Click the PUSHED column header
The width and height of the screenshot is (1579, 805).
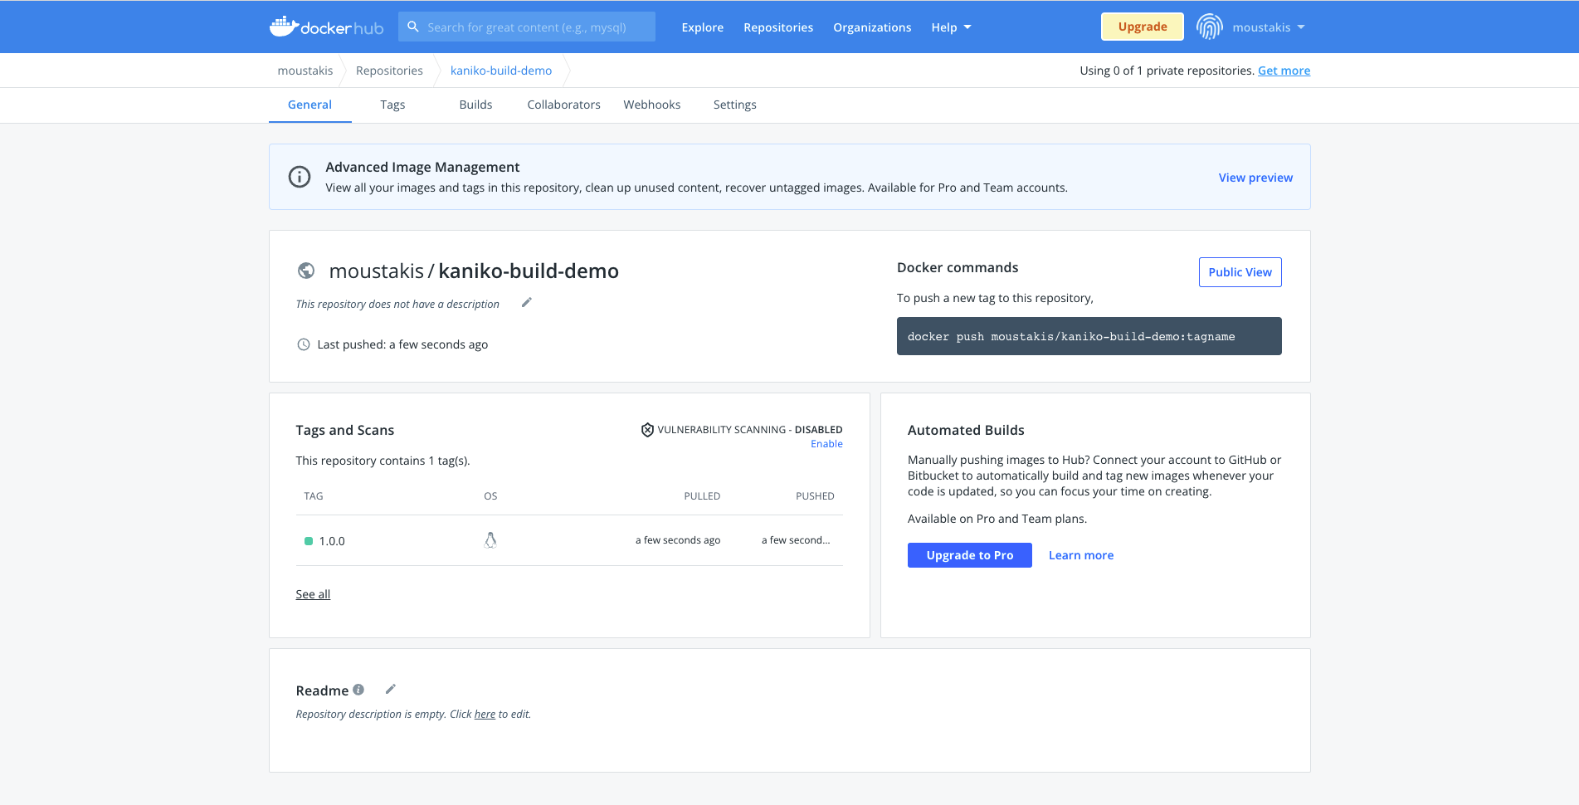click(x=815, y=496)
